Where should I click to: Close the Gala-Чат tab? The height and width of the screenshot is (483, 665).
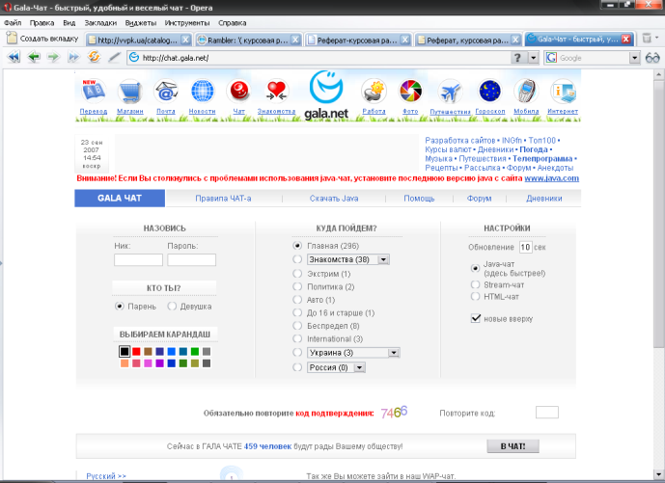point(625,40)
